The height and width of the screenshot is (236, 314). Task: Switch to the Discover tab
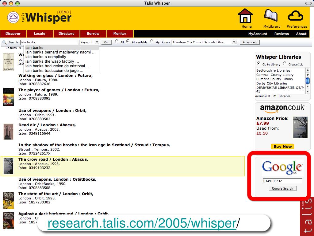pos(13,34)
